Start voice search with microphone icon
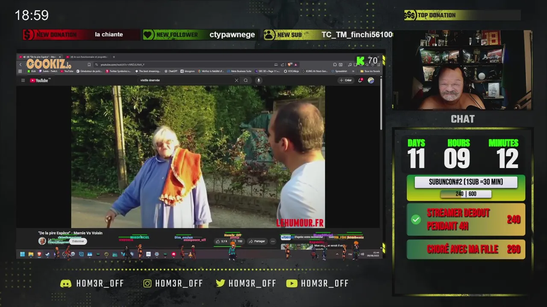547x307 pixels. pyautogui.click(x=259, y=80)
